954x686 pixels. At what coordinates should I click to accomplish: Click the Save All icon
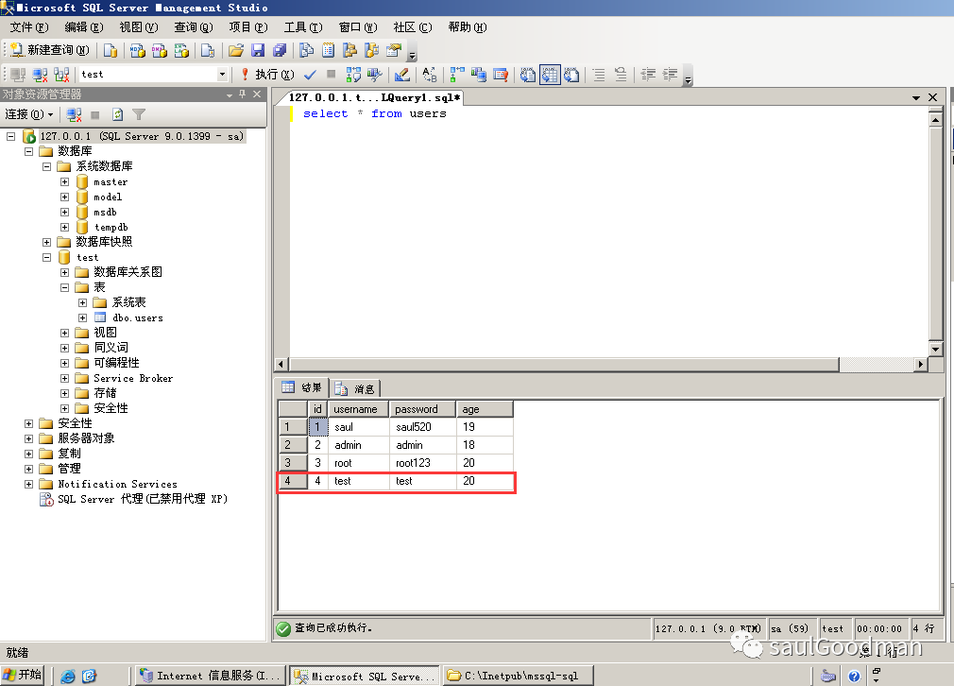280,50
